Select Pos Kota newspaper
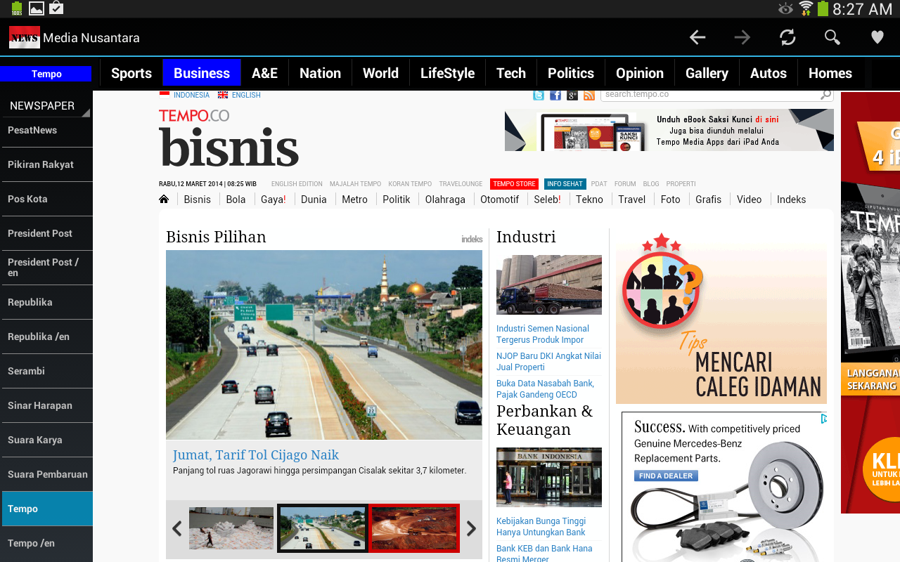The image size is (900, 562). point(46,199)
